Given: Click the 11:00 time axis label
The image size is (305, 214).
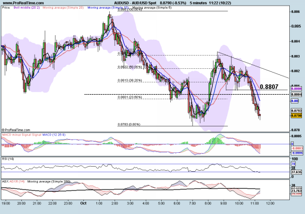Looking at the screenshot, I should [x=255, y=203].
